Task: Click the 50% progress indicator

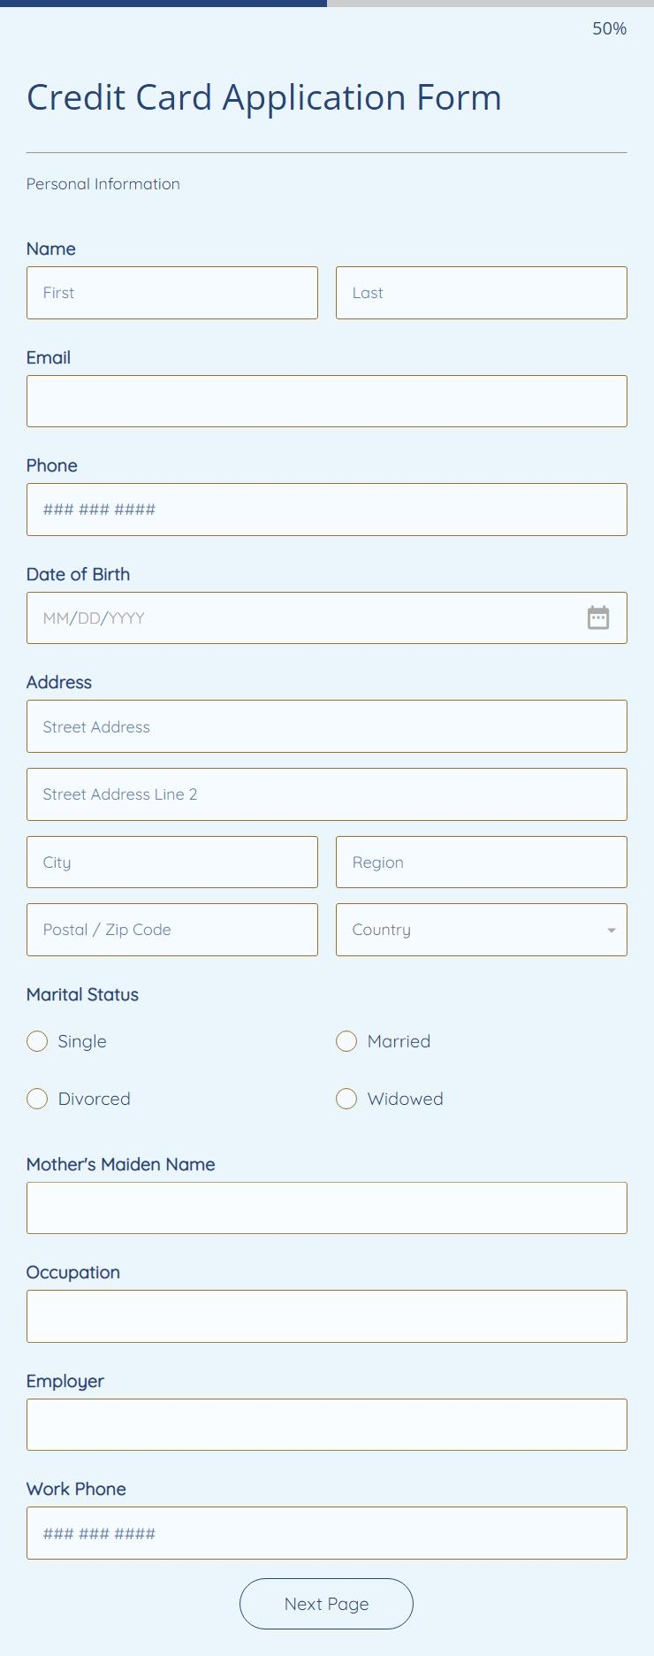Action: tap(609, 29)
